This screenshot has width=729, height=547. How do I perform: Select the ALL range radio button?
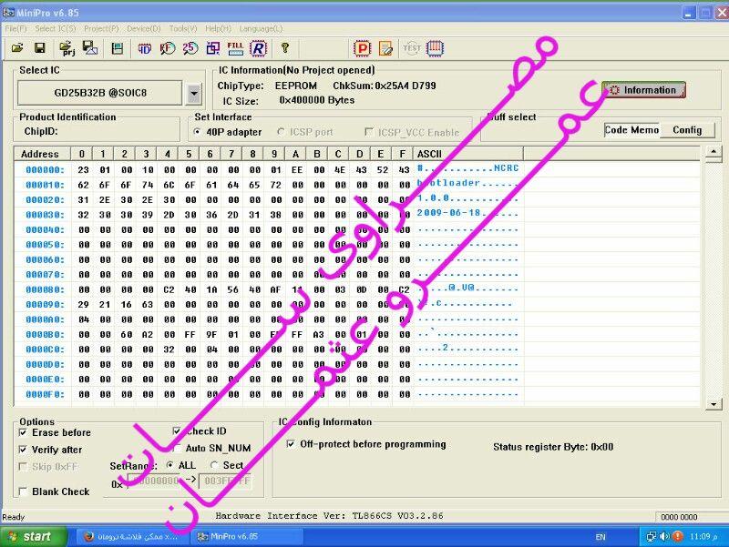[x=170, y=465]
